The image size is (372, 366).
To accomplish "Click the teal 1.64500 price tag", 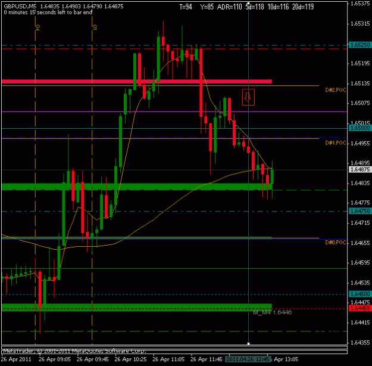I will (x=360, y=294).
